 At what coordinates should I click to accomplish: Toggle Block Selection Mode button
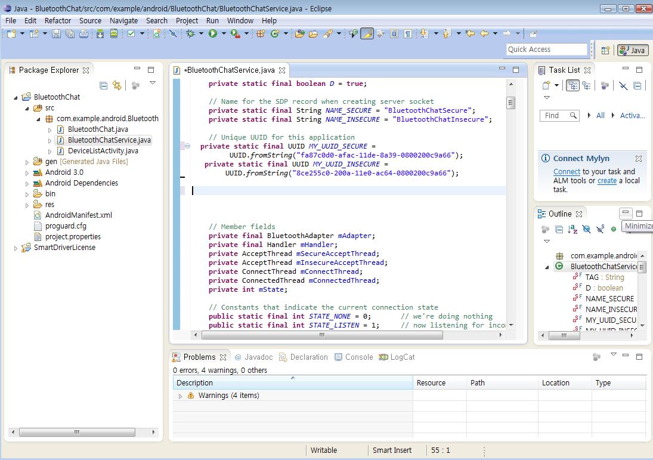pos(394,34)
